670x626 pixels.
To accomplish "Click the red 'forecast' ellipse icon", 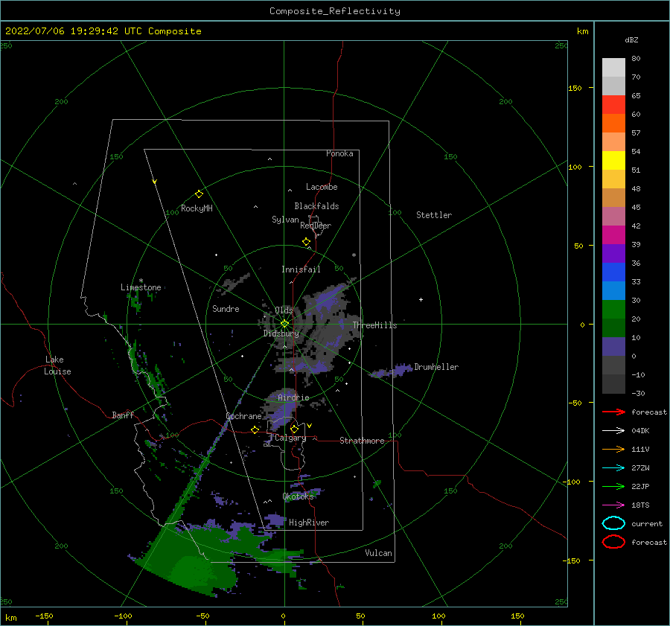I will [613, 542].
